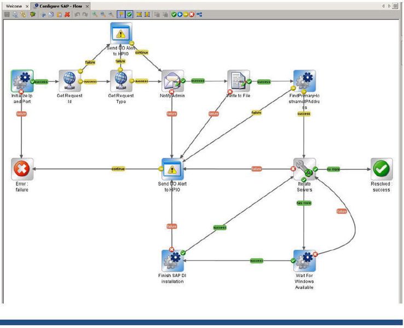Click the maximize editor button at top right

click(x=395, y=6)
